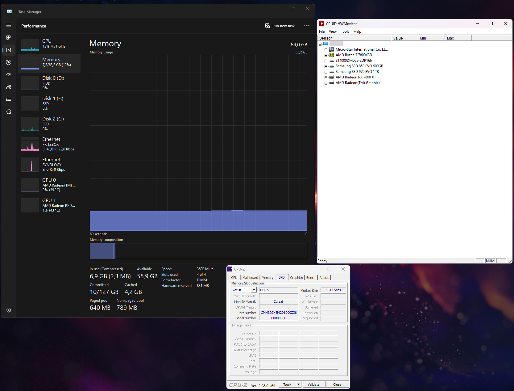The image size is (514, 391).
Task: Switch to the Mainboard tab in CPU-Z
Action: tap(250, 278)
